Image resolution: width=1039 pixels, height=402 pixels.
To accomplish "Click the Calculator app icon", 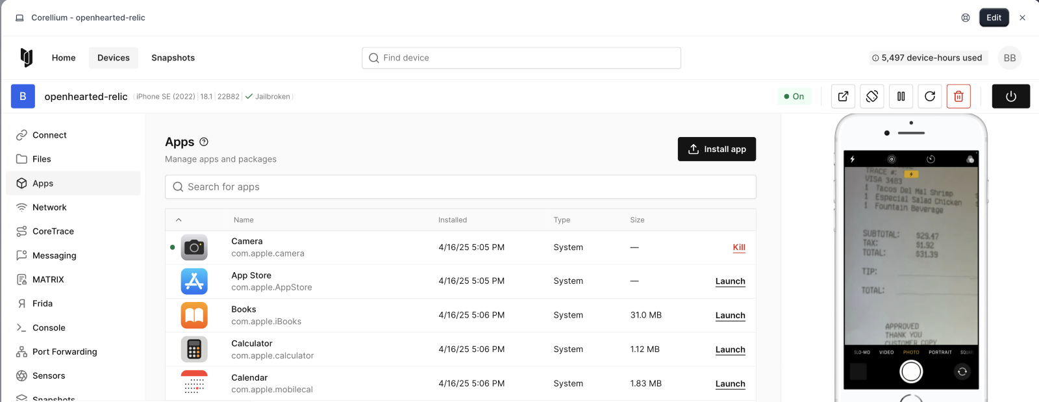I will click(x=194, y=349).
